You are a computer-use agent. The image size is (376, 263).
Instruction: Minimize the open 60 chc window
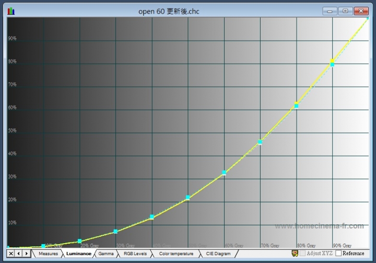point(330,11)
